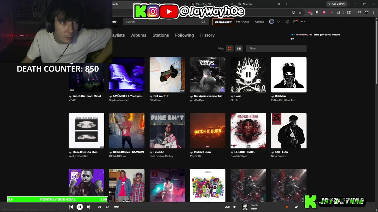Screen dimensions: 378x212
Task: Open the Extensions puzzle icon
Action: click(338, 12)
